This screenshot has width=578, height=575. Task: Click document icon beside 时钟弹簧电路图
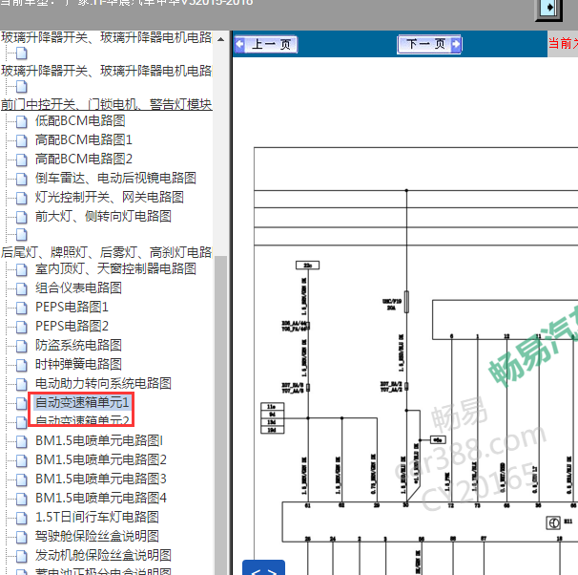point(22,366)
